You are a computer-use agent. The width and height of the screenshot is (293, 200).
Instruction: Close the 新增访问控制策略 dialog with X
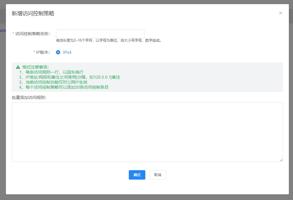point(281,13)
